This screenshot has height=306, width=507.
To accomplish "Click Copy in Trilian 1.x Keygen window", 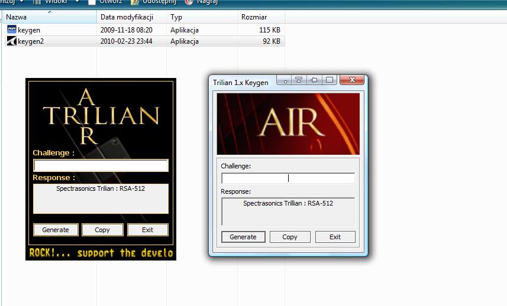I will click(x=290, y=237).
